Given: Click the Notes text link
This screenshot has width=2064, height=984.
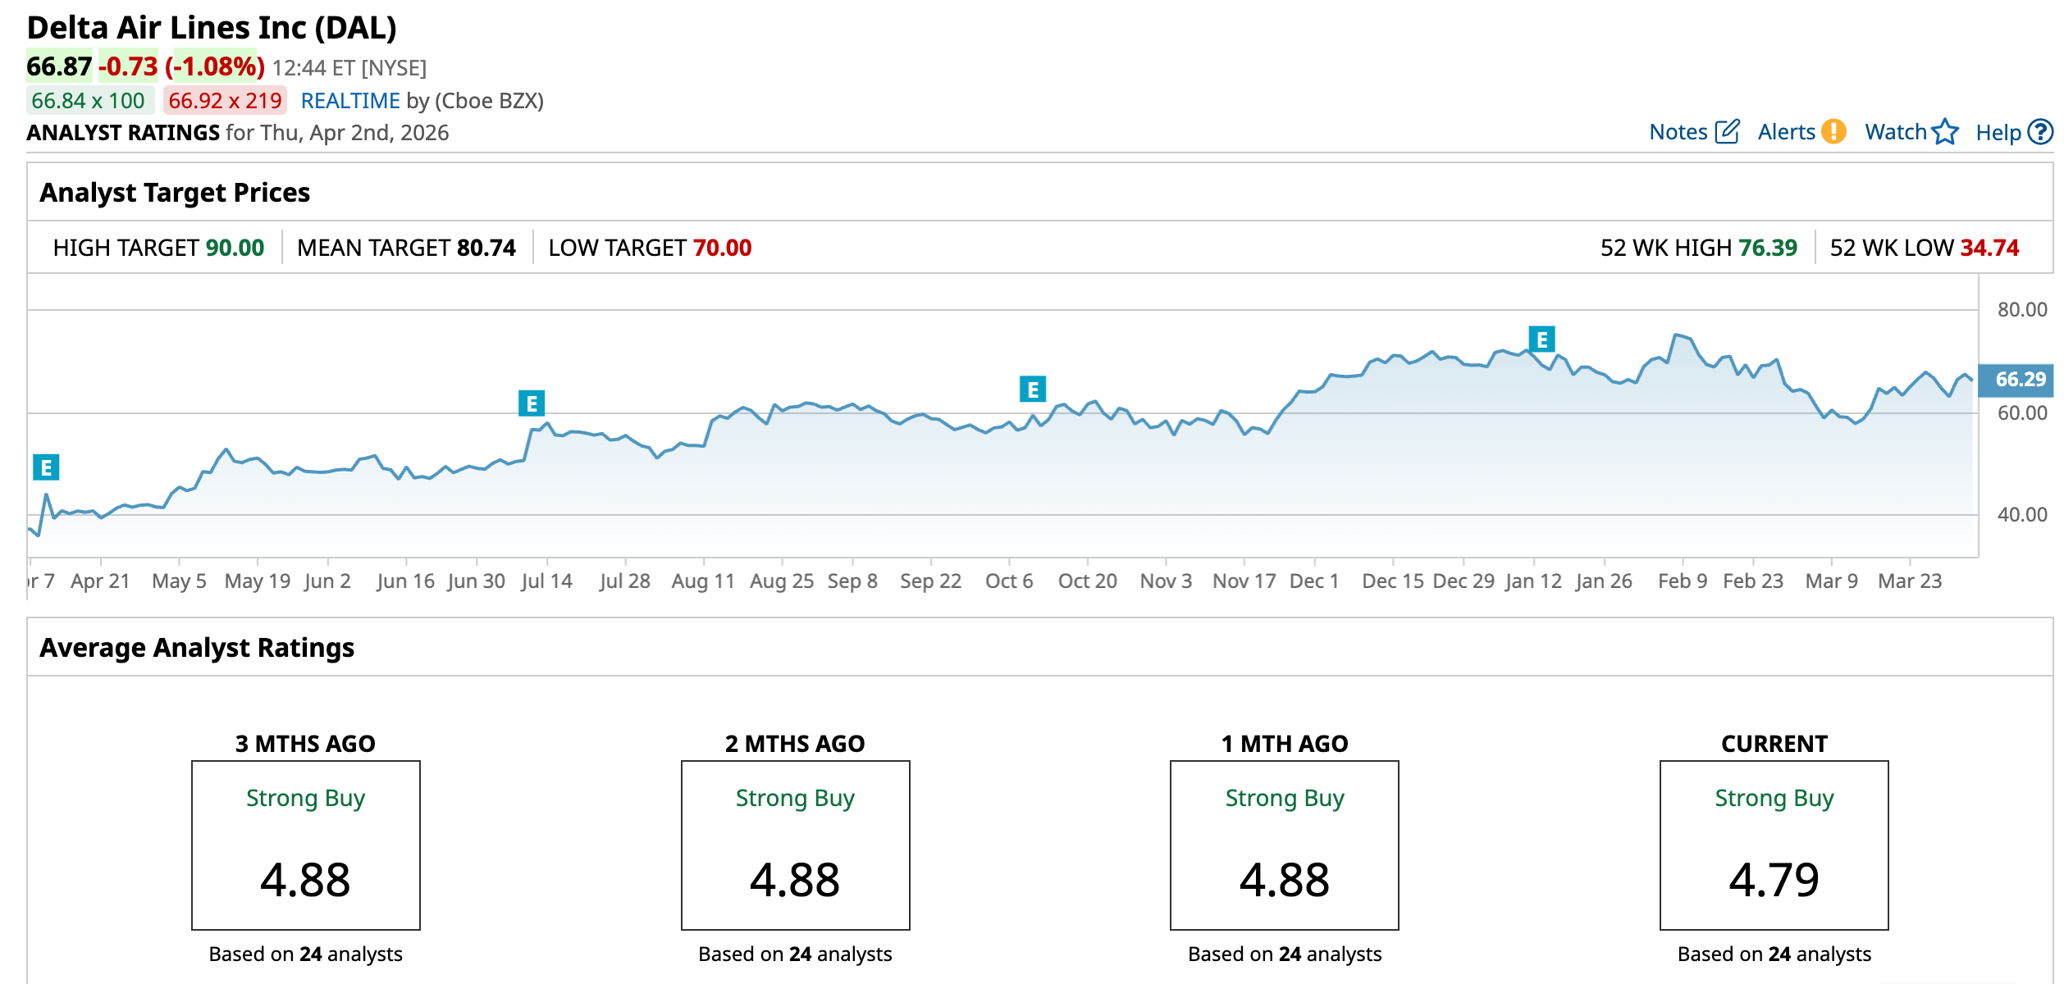Looking at the screenshot, I should 1678,132.
